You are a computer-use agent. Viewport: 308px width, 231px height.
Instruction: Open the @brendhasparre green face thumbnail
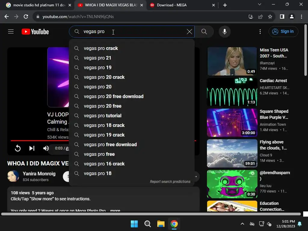tap(232, 184)
